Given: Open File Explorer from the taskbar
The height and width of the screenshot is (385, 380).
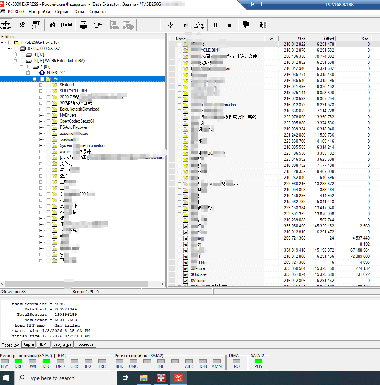Looking at the screenshot, I should pyautogui.click(x=143, y=378).
